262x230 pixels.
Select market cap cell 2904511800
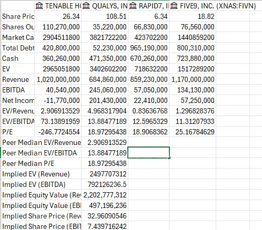pos(61,37)
